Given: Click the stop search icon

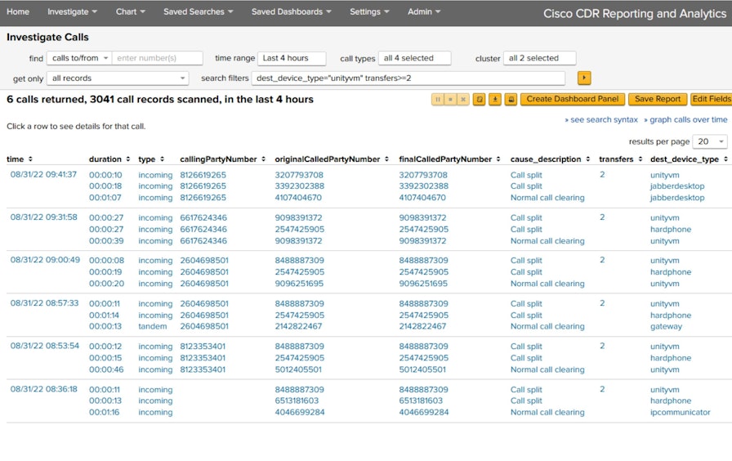Looking at the screenshot, I should [x=450, y=99].
